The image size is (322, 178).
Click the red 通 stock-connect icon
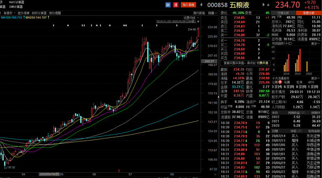click(176, 5)
